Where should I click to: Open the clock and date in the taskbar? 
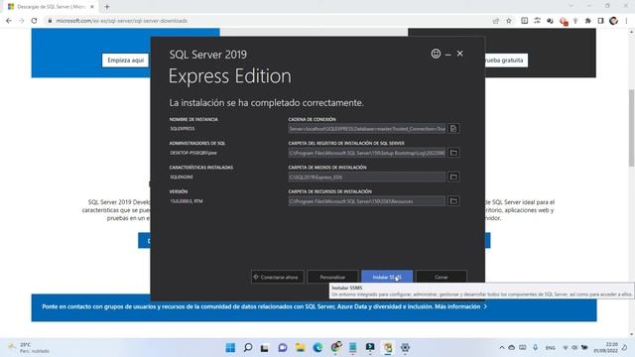pos(606,347)
